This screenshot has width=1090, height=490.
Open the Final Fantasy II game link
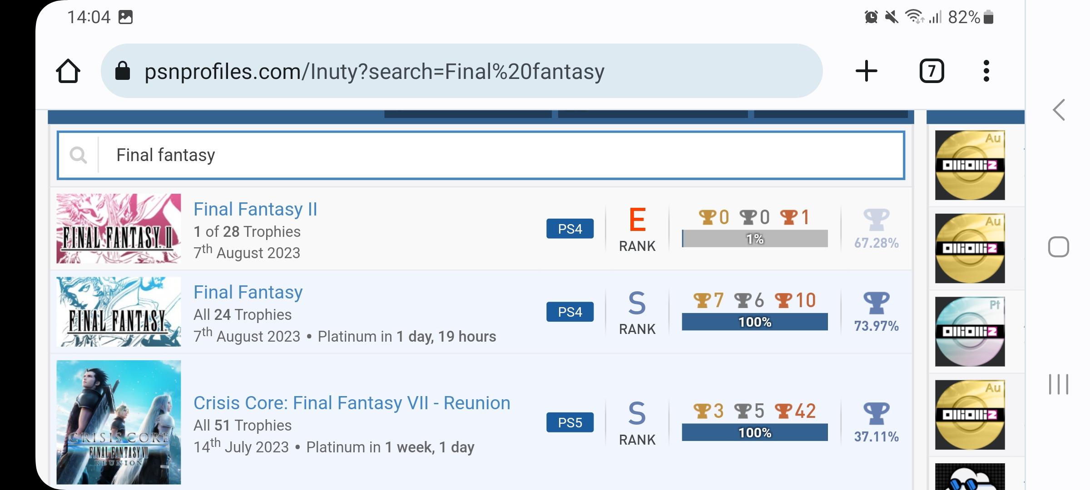tap(255, 209)
